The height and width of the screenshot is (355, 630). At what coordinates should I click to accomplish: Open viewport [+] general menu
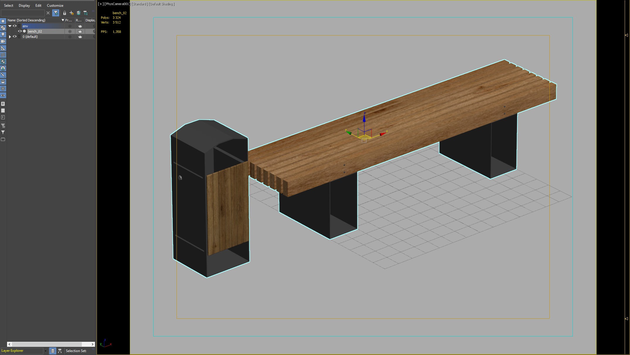101,4
